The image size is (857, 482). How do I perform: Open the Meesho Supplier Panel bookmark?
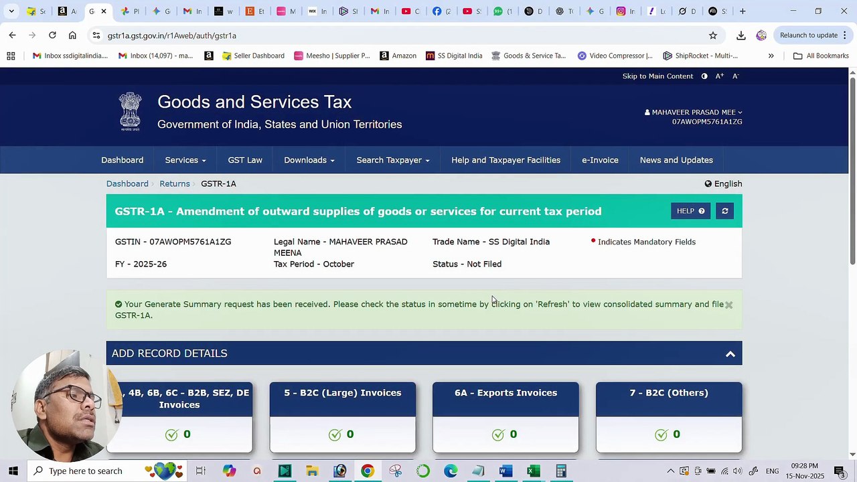[x=332, y=56]
